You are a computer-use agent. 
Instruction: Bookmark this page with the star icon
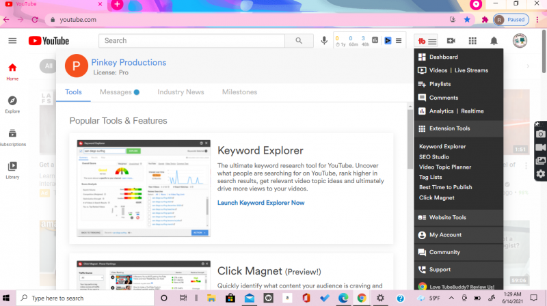(468, 20)
